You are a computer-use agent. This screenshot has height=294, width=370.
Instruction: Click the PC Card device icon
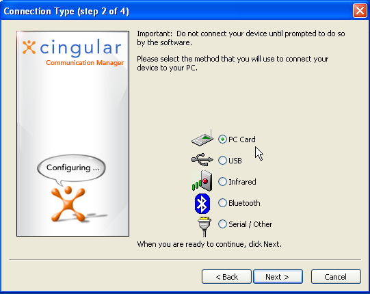[202, 138]
